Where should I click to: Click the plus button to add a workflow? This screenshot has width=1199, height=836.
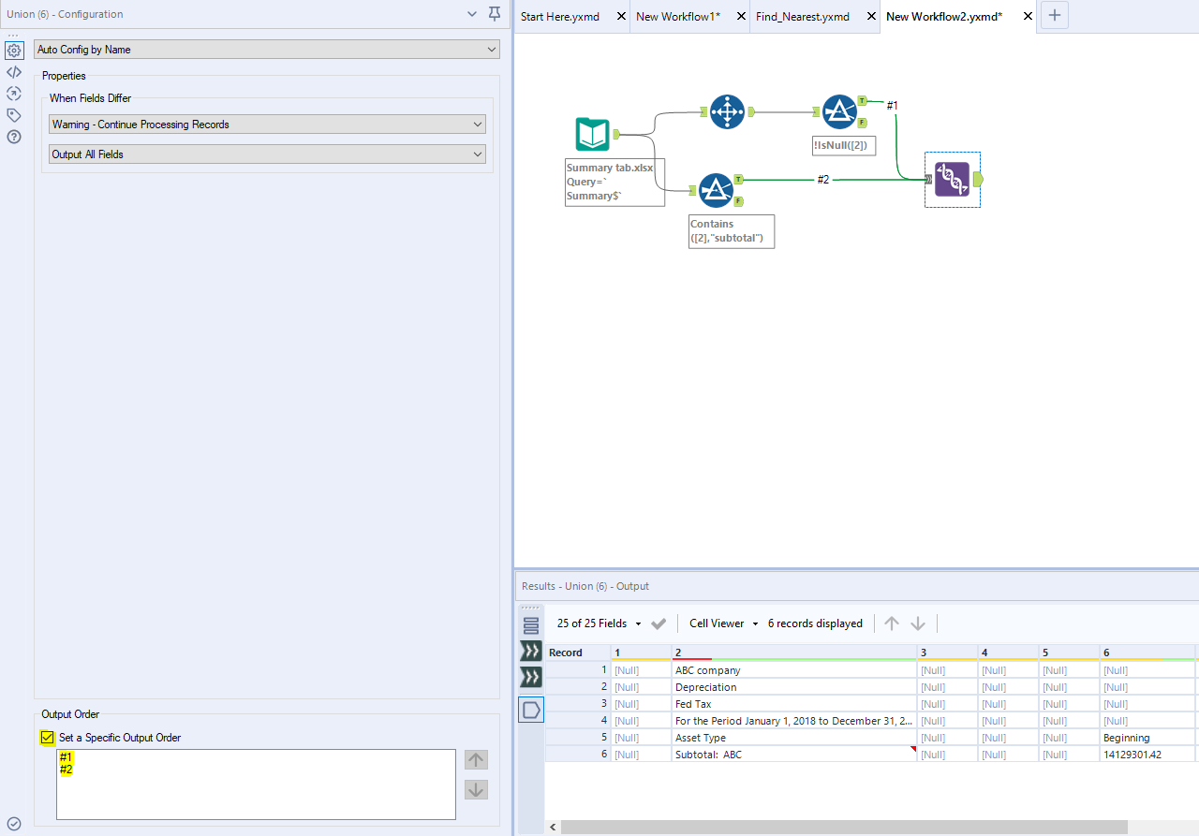tap(1055, 15)
